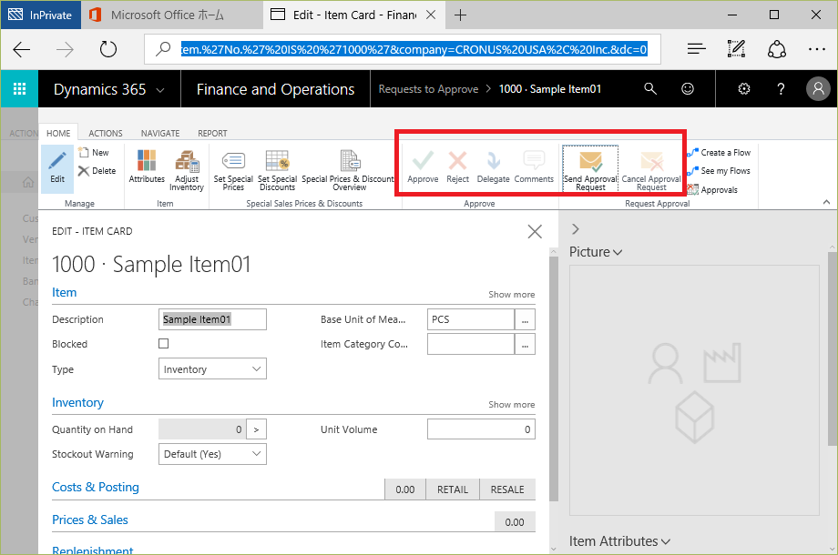Click the Unit Volume field
This screenshot has height=555, width=838.
(481, 429)
